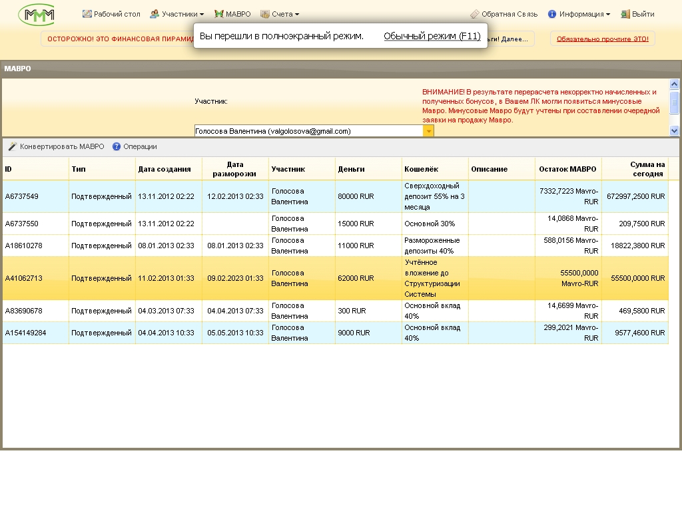This screenshot has height=511, width=682.
Task: Open Рабочий стол desktop icon
Action: 87,14
